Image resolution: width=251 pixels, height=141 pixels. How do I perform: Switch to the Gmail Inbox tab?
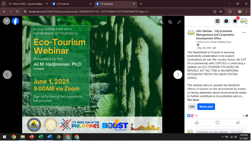[28, 4]
